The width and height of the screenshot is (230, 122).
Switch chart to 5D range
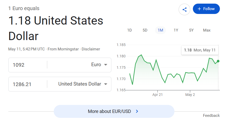coord(145,30)
